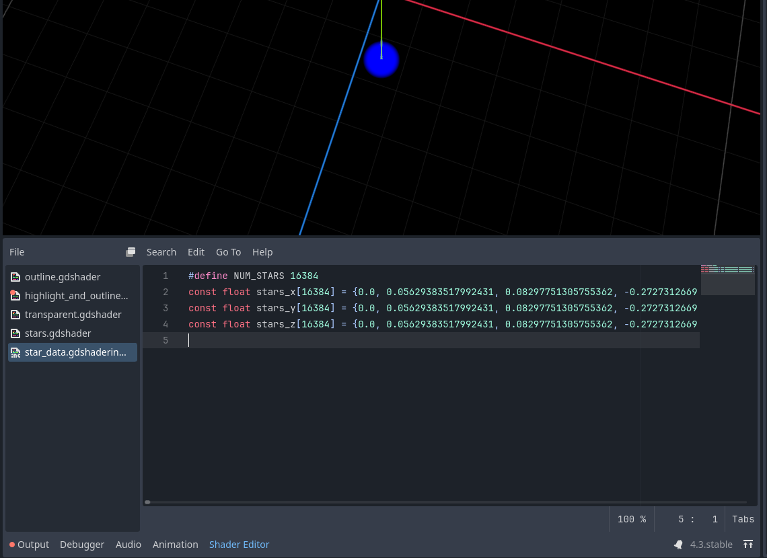Image resolution: width=767 pixels, height=558 pixels.
Task: Click the transparent.gdshader file icon
Action: tap(15, 315)
